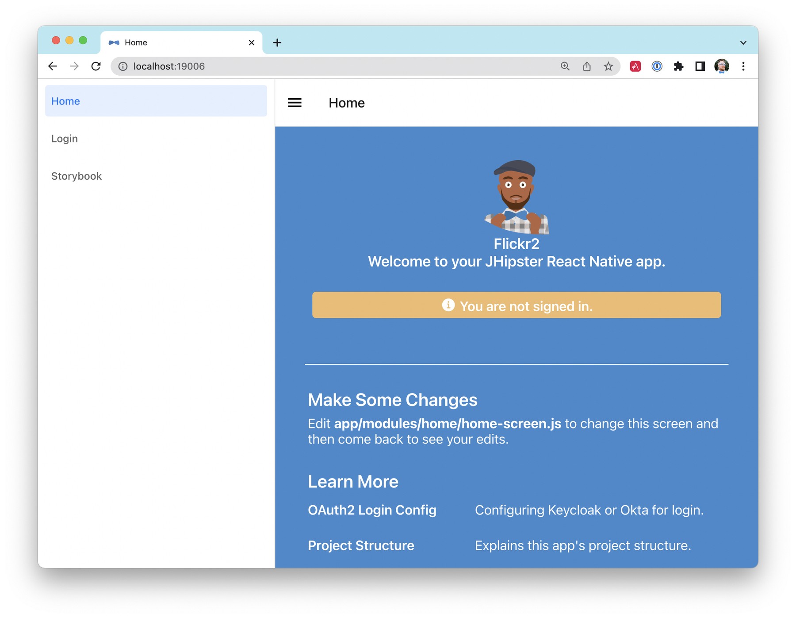
Task: Open the zoom magnifier in address bar
Action: tap(565, 66)
